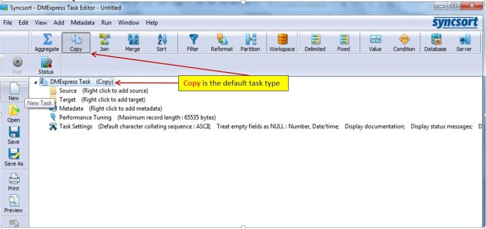Open the Metadata menu

(x=83, y=23)
